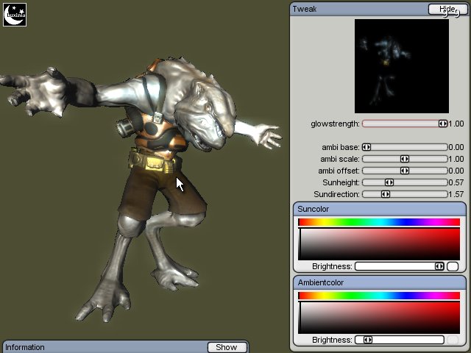Pick a hue on the Suncolor rainbow bar
This screenshot has width=471, height=353.
coord(378,222)
